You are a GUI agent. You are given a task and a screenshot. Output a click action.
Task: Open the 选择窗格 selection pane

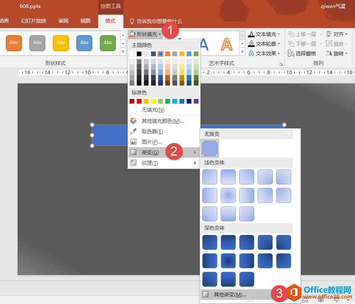click(302, 53)
